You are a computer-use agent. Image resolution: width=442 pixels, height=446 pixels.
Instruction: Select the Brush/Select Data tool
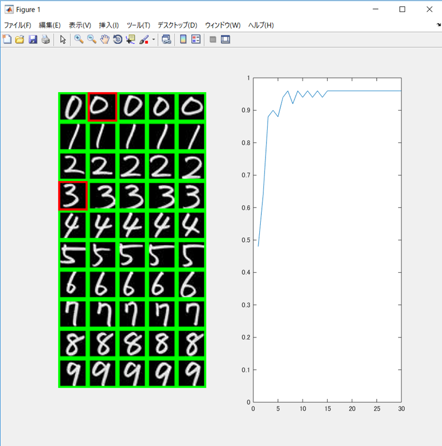[144, 39]
